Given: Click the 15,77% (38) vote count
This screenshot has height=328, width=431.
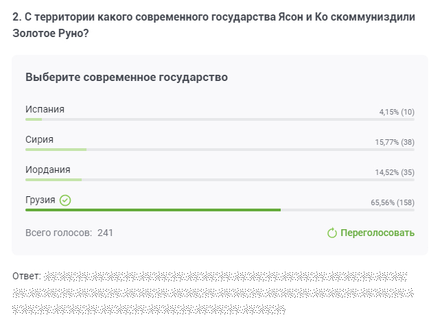Looking at the screenshot, I should tap(395, 142).
